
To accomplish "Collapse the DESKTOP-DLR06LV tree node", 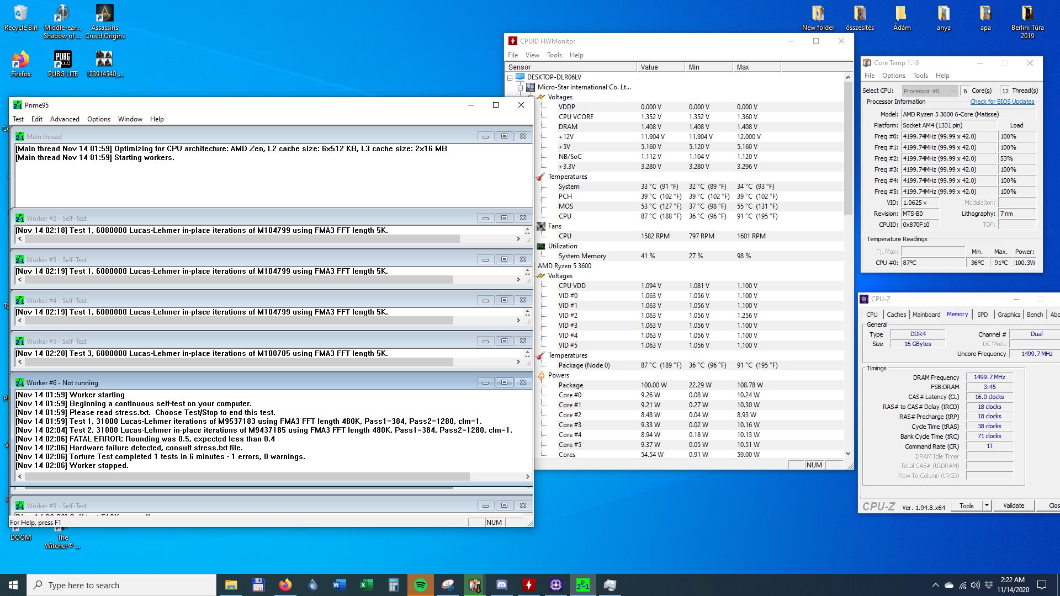I will pos(510,78).
